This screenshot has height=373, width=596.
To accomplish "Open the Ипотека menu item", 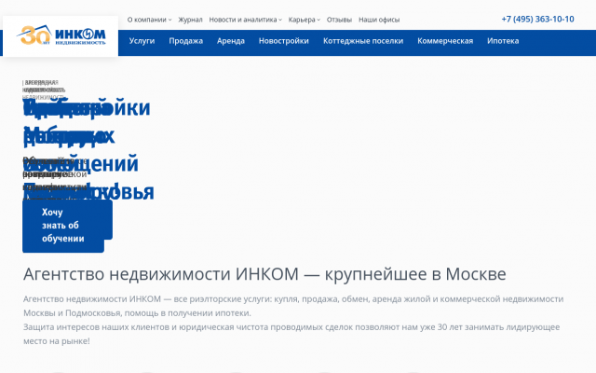I will click(x=503, y=41).
